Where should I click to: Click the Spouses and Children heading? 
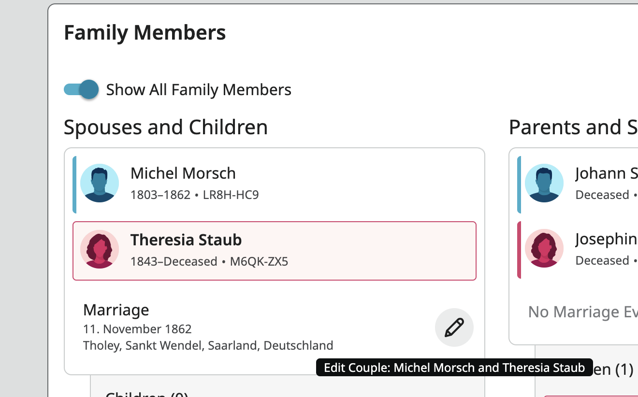click(x=165, y=128)
